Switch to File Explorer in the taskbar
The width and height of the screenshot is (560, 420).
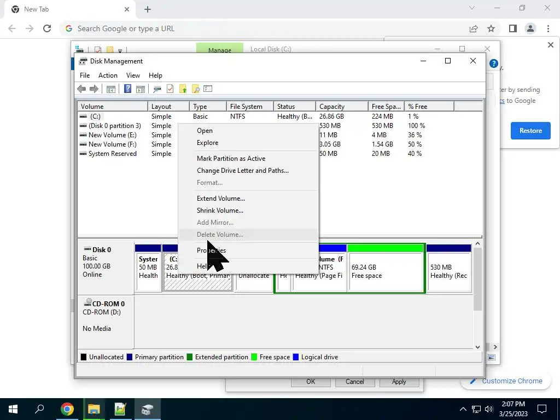coord(94,409)
